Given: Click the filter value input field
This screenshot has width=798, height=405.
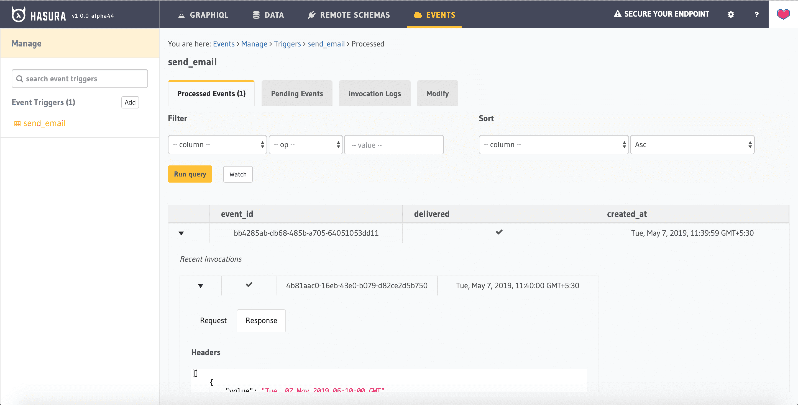Looking at the screenshot, I should pyautogui.click(x=394, y=145).
